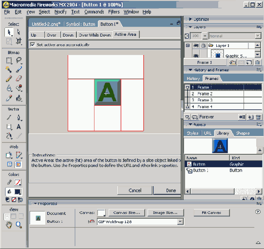Toggle lock column of Layer 1
Viewport: 264px width, 249px height.
pyautogui.click(x=204, y=45)
